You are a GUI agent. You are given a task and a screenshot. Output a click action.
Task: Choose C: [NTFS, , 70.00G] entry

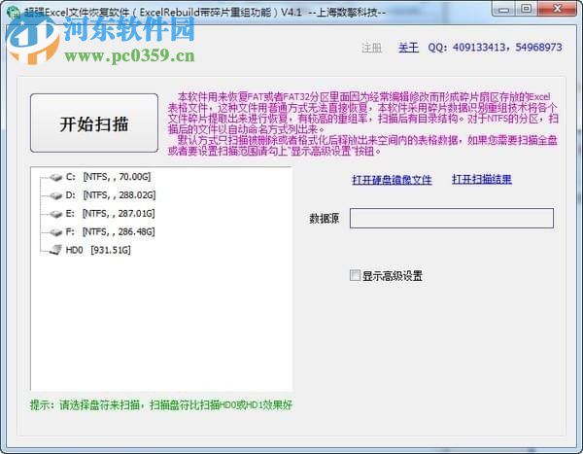click(108, 177)
